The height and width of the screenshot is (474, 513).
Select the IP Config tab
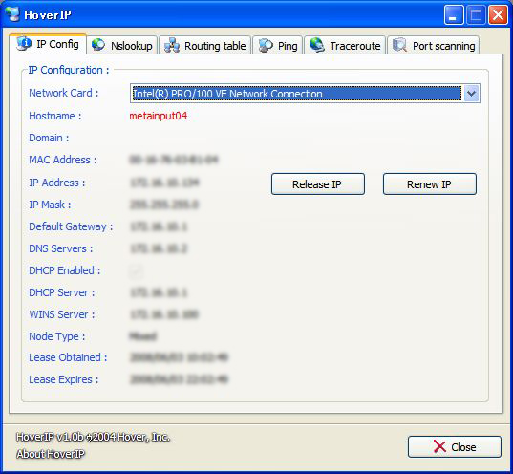[x=48, y=44]
